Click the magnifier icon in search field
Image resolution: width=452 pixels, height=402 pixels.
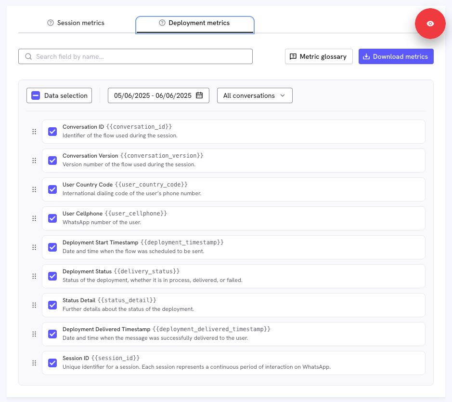28,56
